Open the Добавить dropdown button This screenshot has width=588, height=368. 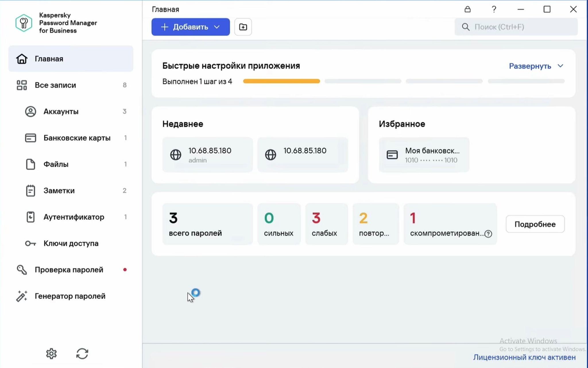click(x=191, y=27)
